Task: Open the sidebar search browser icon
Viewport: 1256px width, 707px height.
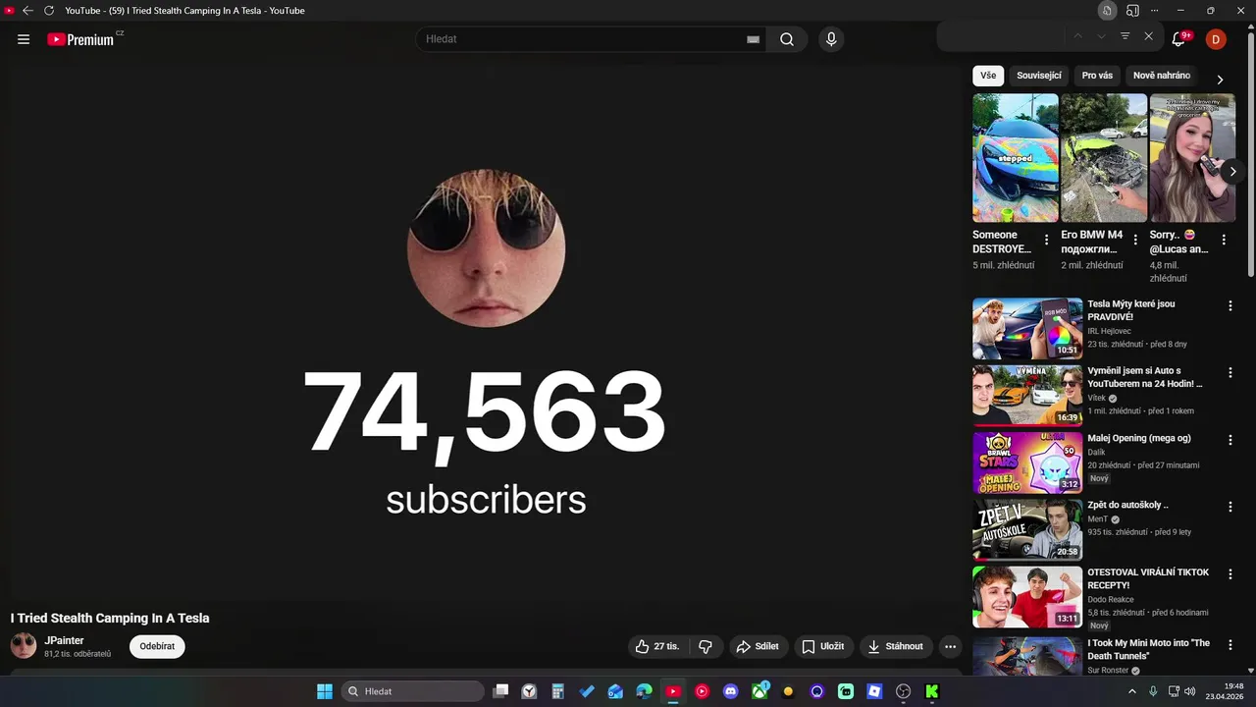Action: point(1132,10)
